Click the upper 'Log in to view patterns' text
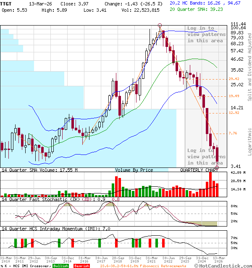 (206, 34)
